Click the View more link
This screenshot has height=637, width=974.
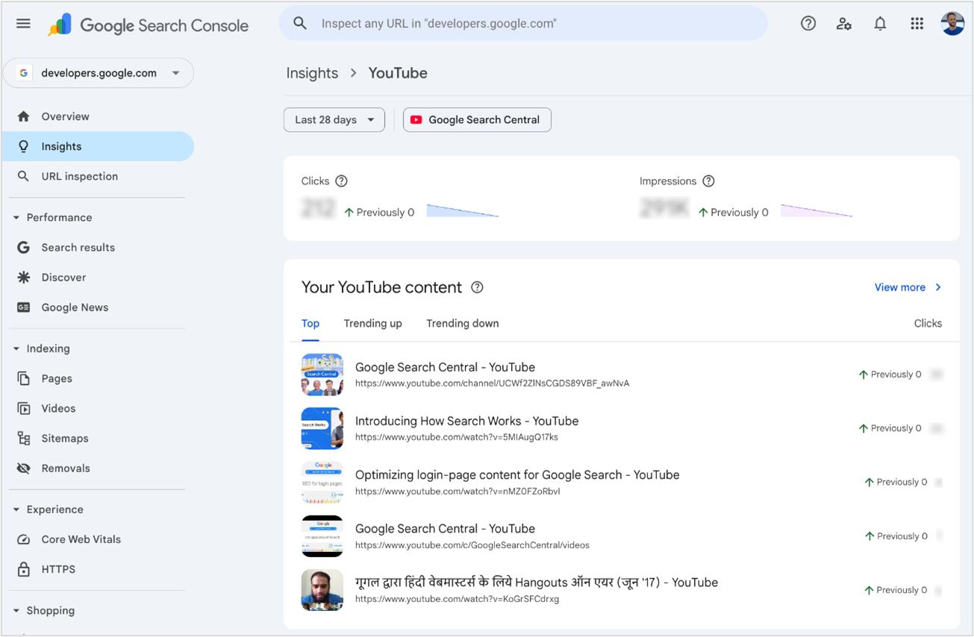tap(900, 287)
